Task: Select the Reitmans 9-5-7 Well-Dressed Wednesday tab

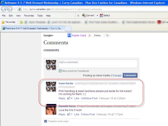Action: click(x=33, y=28)
